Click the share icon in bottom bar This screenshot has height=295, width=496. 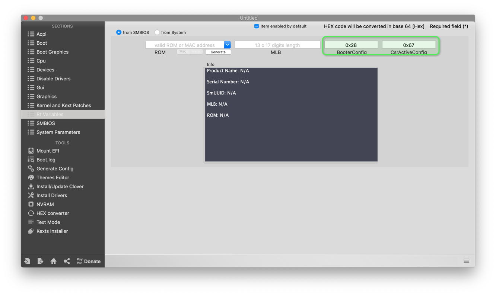[67, 261]
